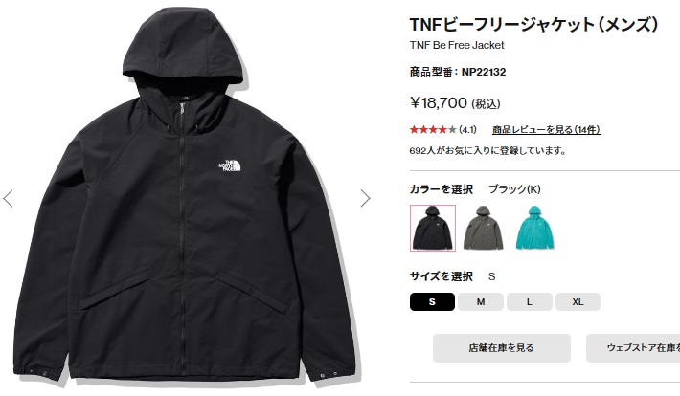Choose size M
Viewport: 680px width, 396px height.
click(x=481, y=302)
